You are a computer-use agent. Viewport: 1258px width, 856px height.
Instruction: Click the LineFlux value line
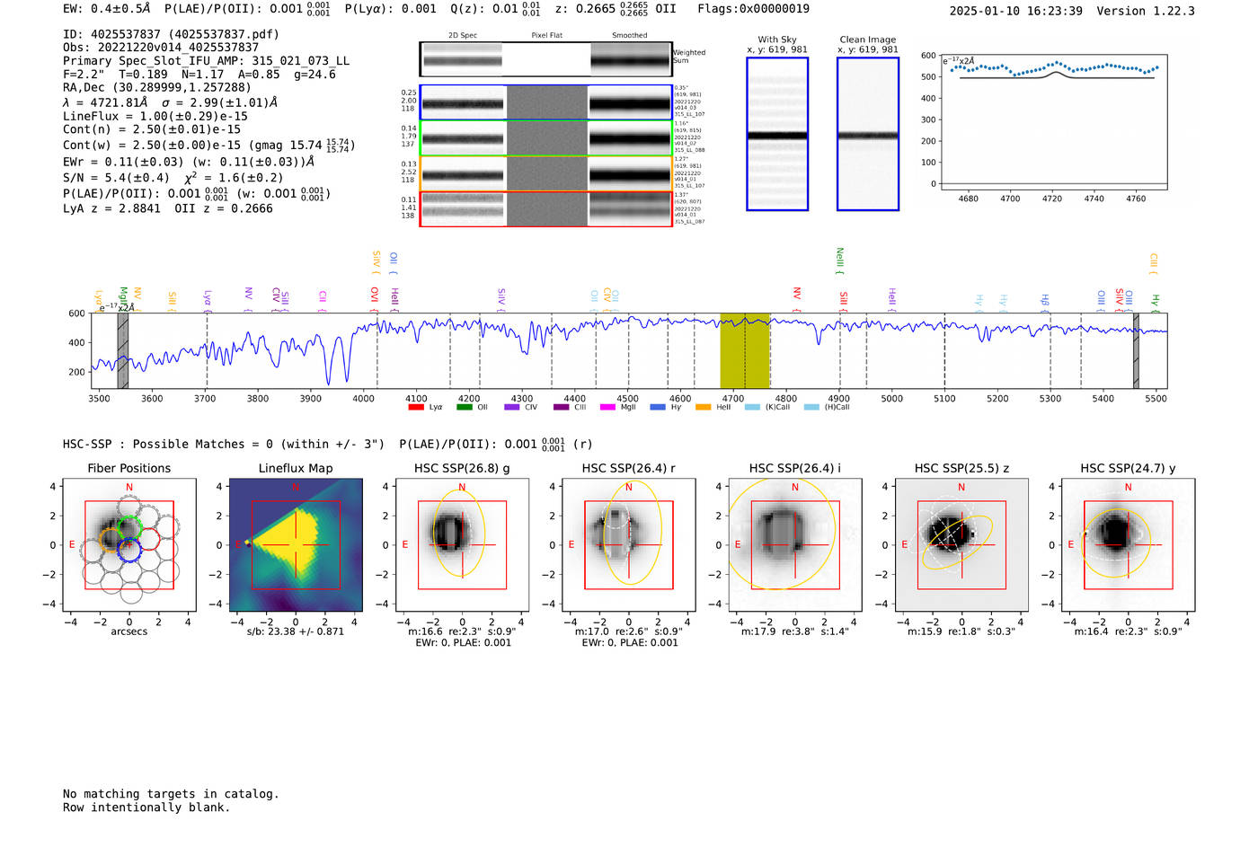tap(155, 116)
